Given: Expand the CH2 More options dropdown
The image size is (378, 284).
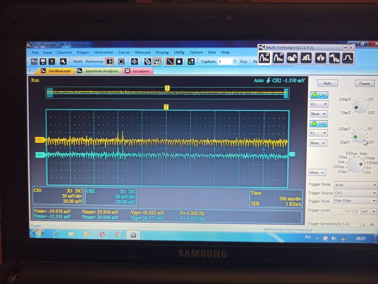Looking at the screenshot, I should [318, 143].
